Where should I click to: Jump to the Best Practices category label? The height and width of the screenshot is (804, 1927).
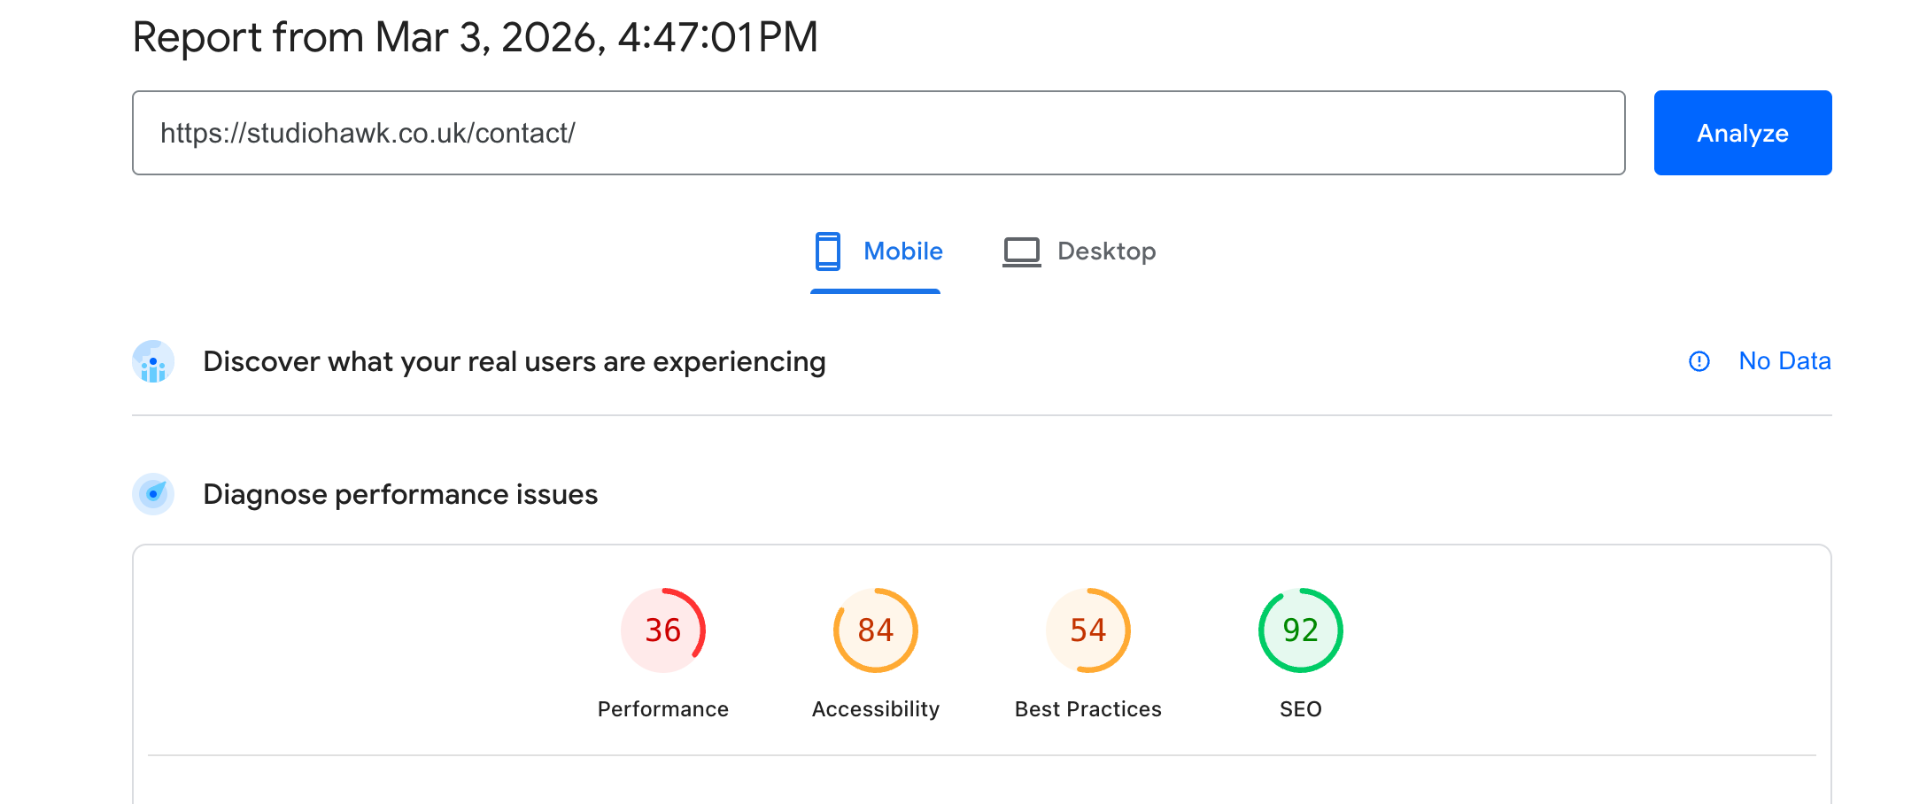pyautogui.click(x=1087, y=709)
